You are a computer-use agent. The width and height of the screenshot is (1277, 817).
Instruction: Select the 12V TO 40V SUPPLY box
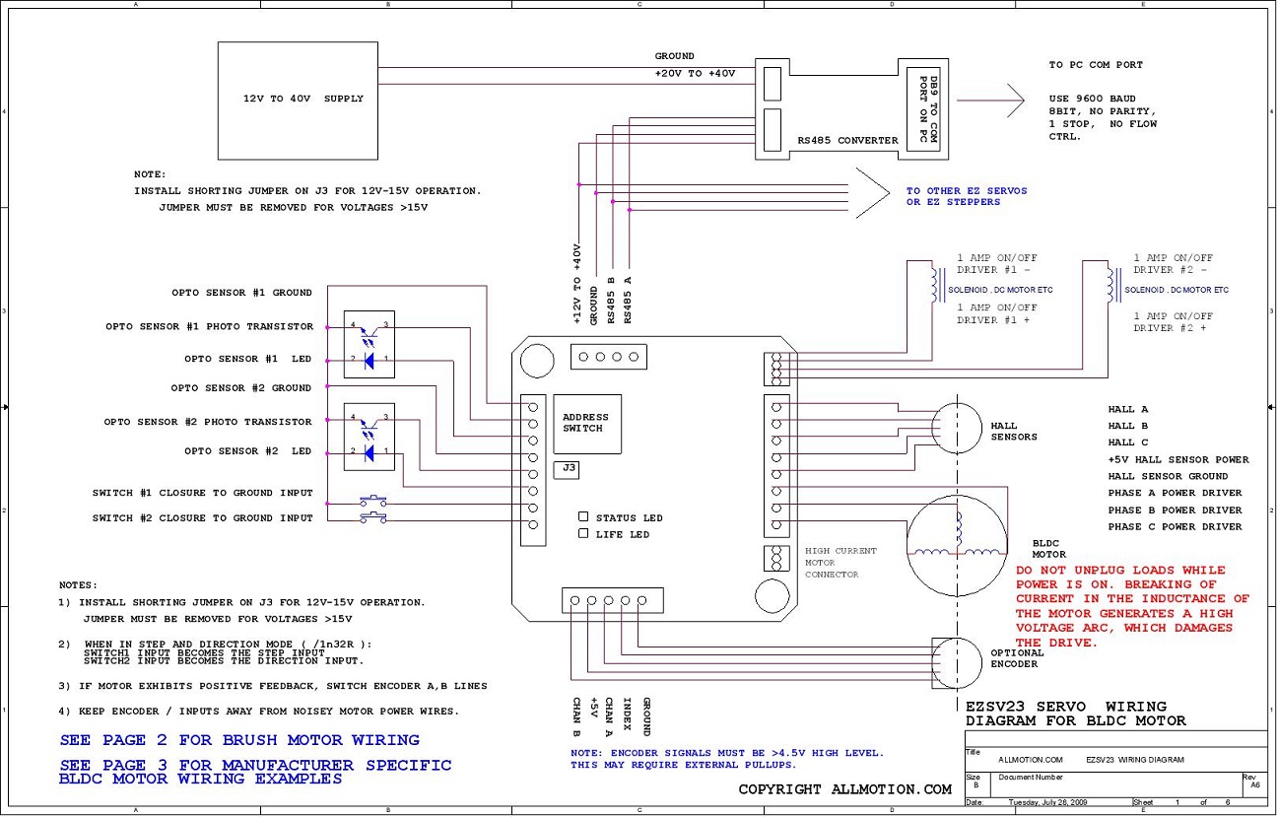[x=299, y=100]
